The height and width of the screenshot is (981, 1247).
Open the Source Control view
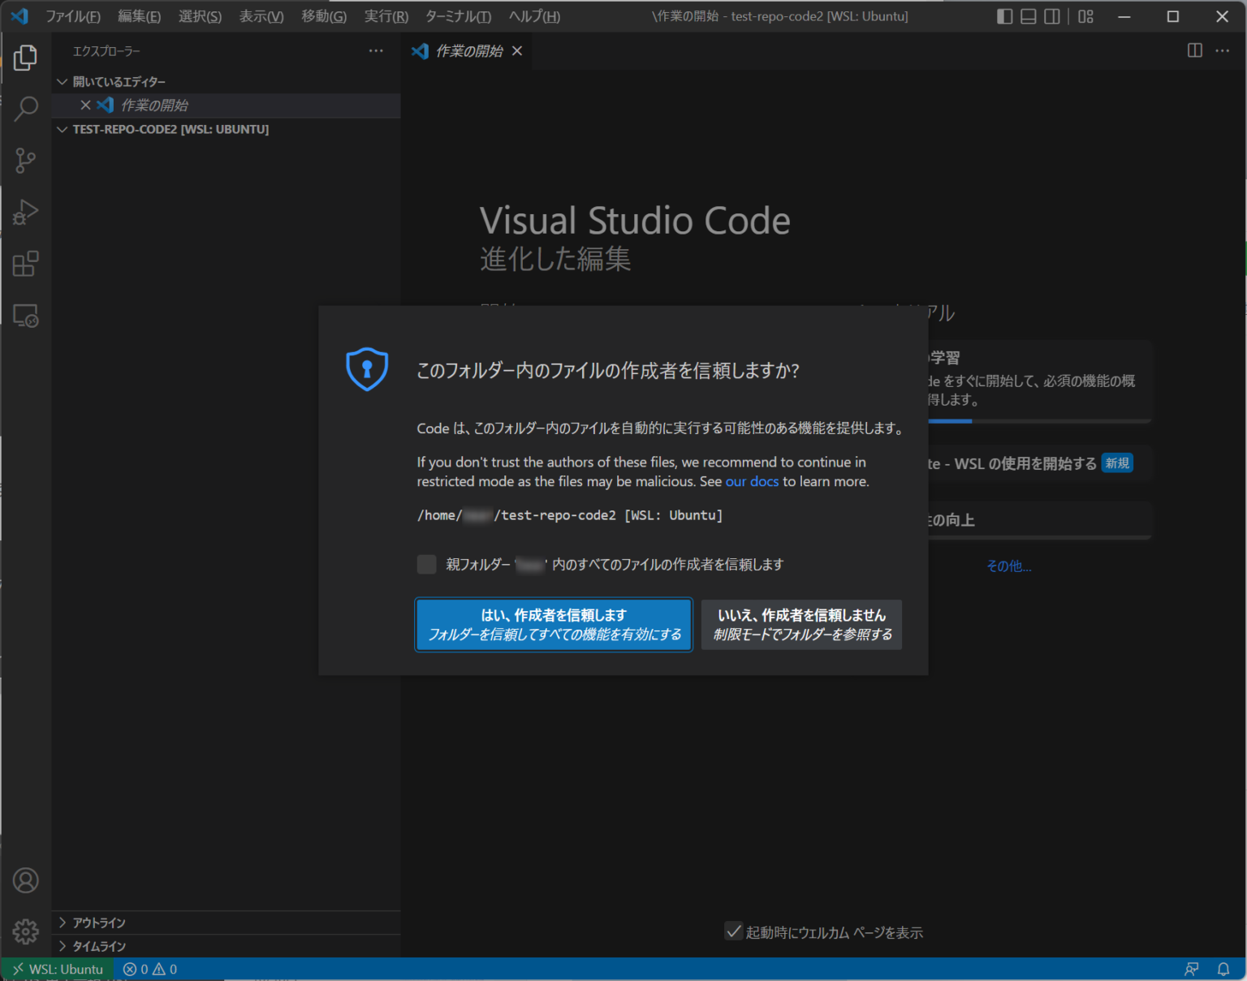click(25, 161)
